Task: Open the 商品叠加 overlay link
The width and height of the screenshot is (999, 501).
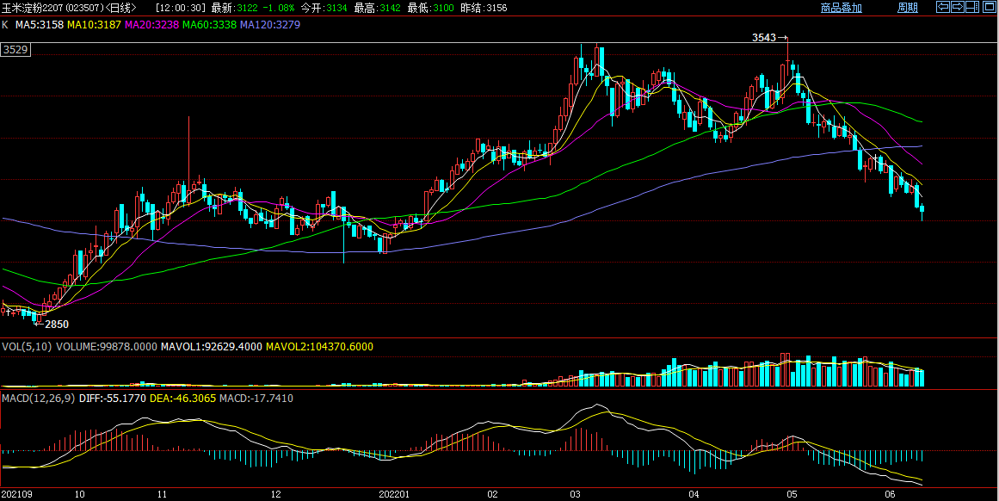Action: 841,8
